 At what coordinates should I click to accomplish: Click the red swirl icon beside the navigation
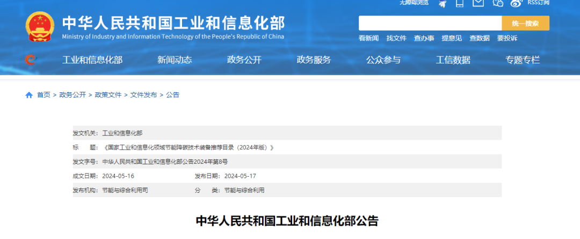(x=31, y=60)
